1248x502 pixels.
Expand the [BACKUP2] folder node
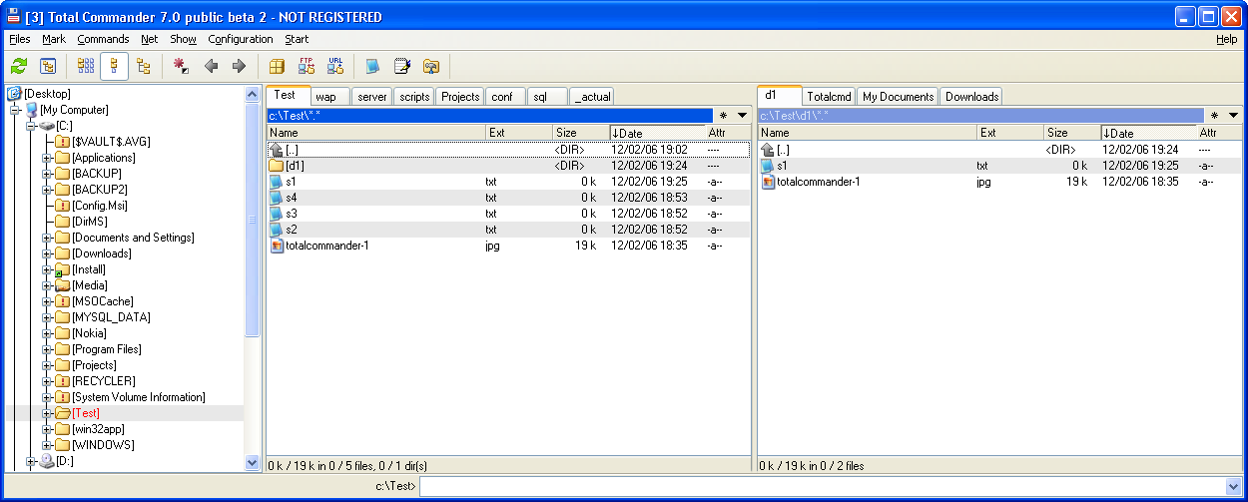point(47,190)
